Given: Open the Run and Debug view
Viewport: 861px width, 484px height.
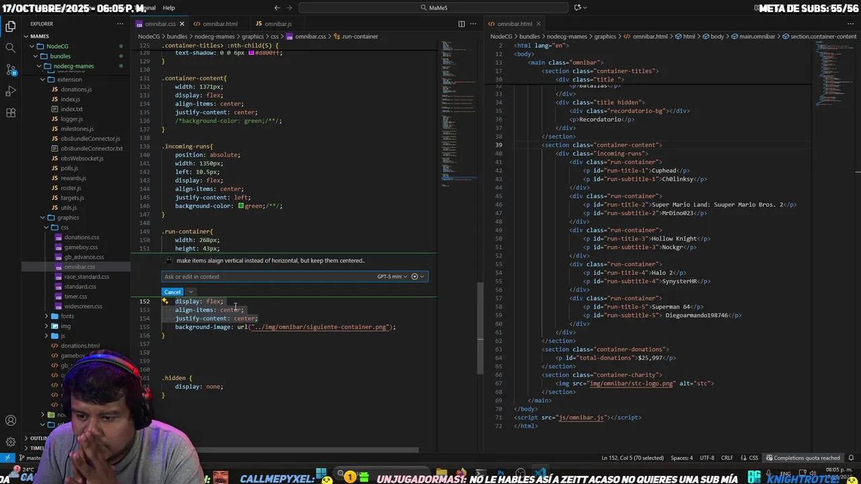Looking at the screenshot, I should point(11,91).
